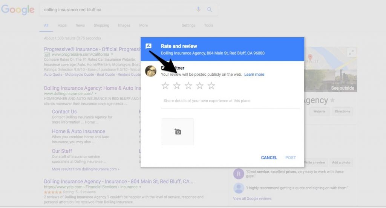
Task: Select the third rating star
Action: click(x=188, y=86)
